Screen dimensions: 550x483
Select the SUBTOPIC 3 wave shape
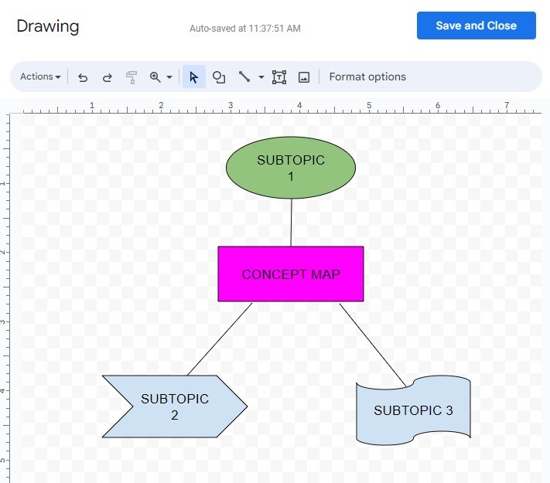point(413,410)
